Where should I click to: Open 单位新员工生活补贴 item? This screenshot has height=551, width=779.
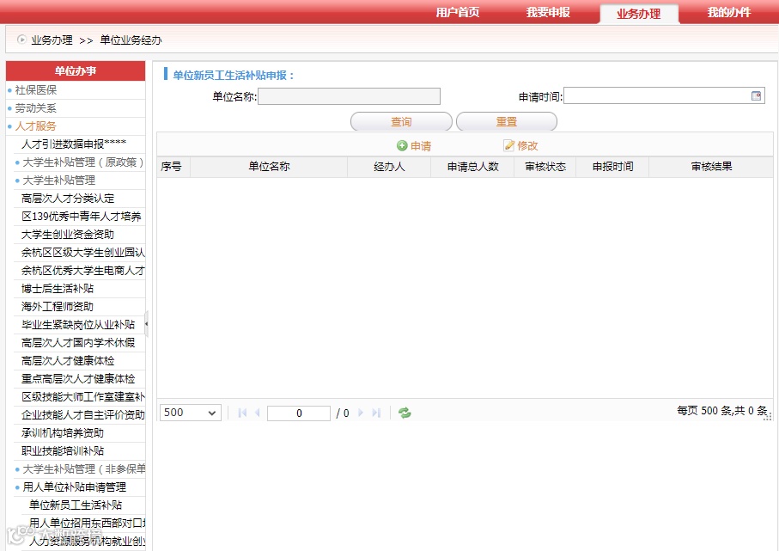click(76, 505)
